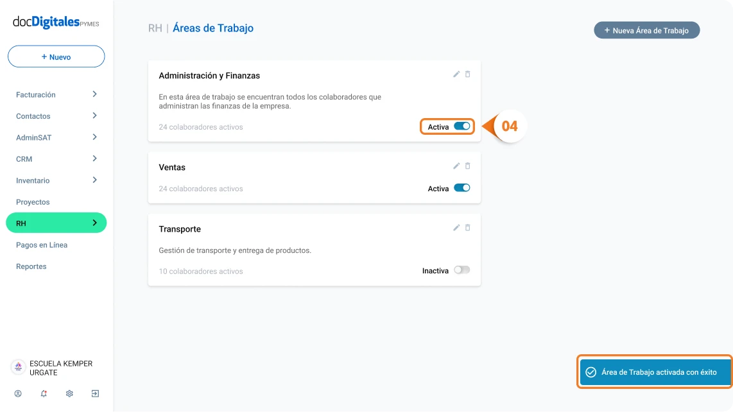The height and width of the screenshot is (412, 733).
Task: Activate the Transporte Inactiva switch
Action: [x=462, y=270]
